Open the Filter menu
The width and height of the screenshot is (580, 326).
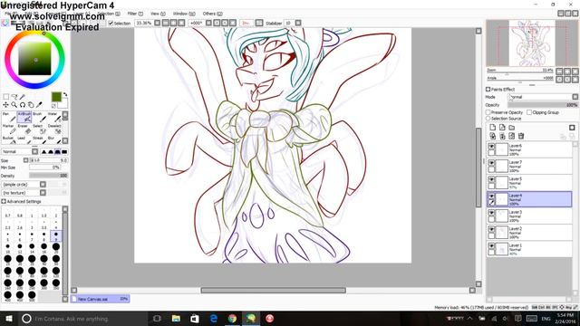[x=135, y=14]
